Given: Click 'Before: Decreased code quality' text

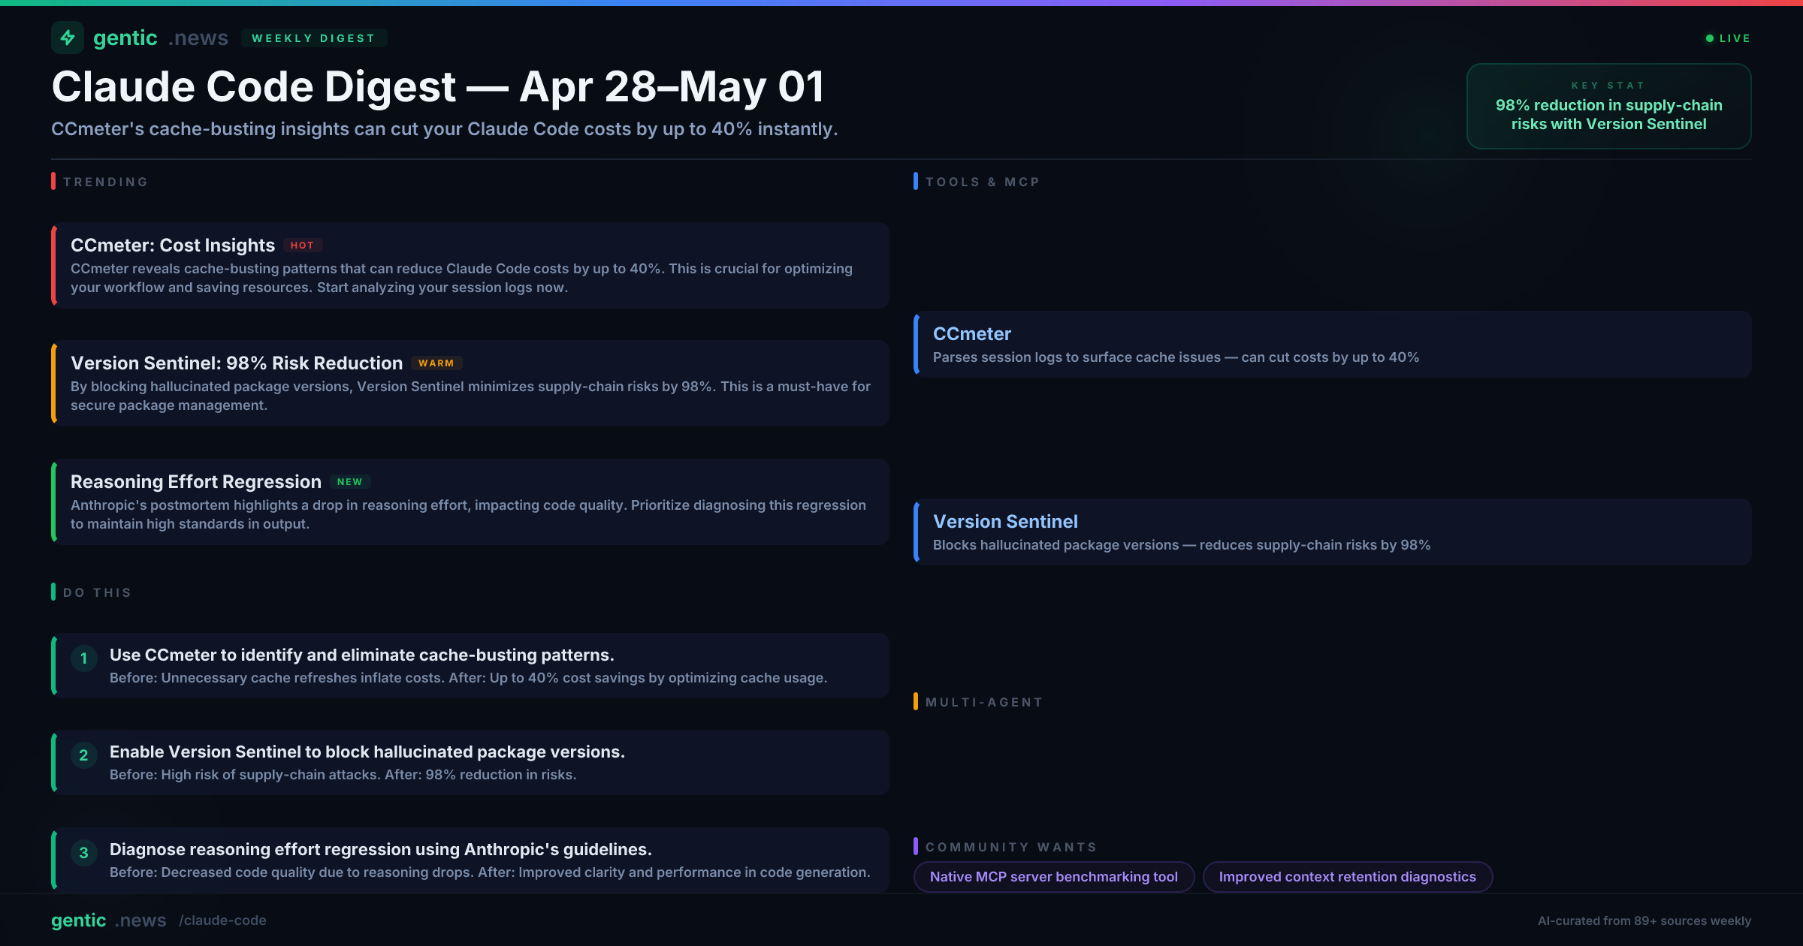Looking at the screenshot, I should pos(490,872).
